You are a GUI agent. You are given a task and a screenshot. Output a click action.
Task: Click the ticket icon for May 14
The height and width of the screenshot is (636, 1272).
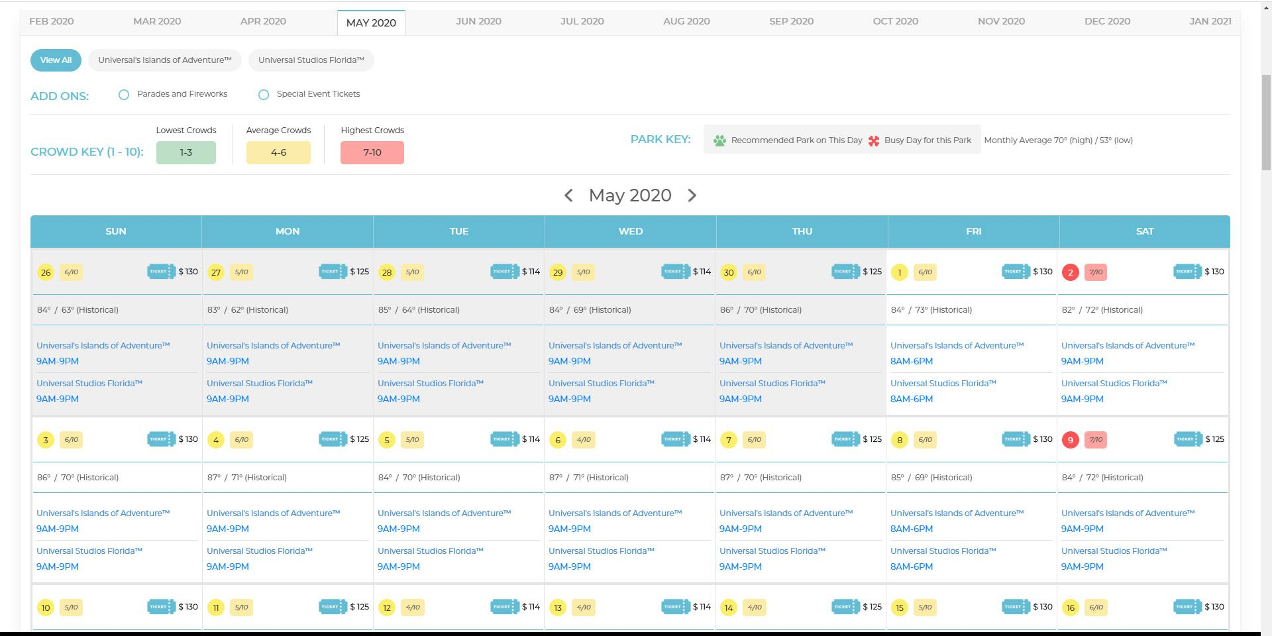845,607
